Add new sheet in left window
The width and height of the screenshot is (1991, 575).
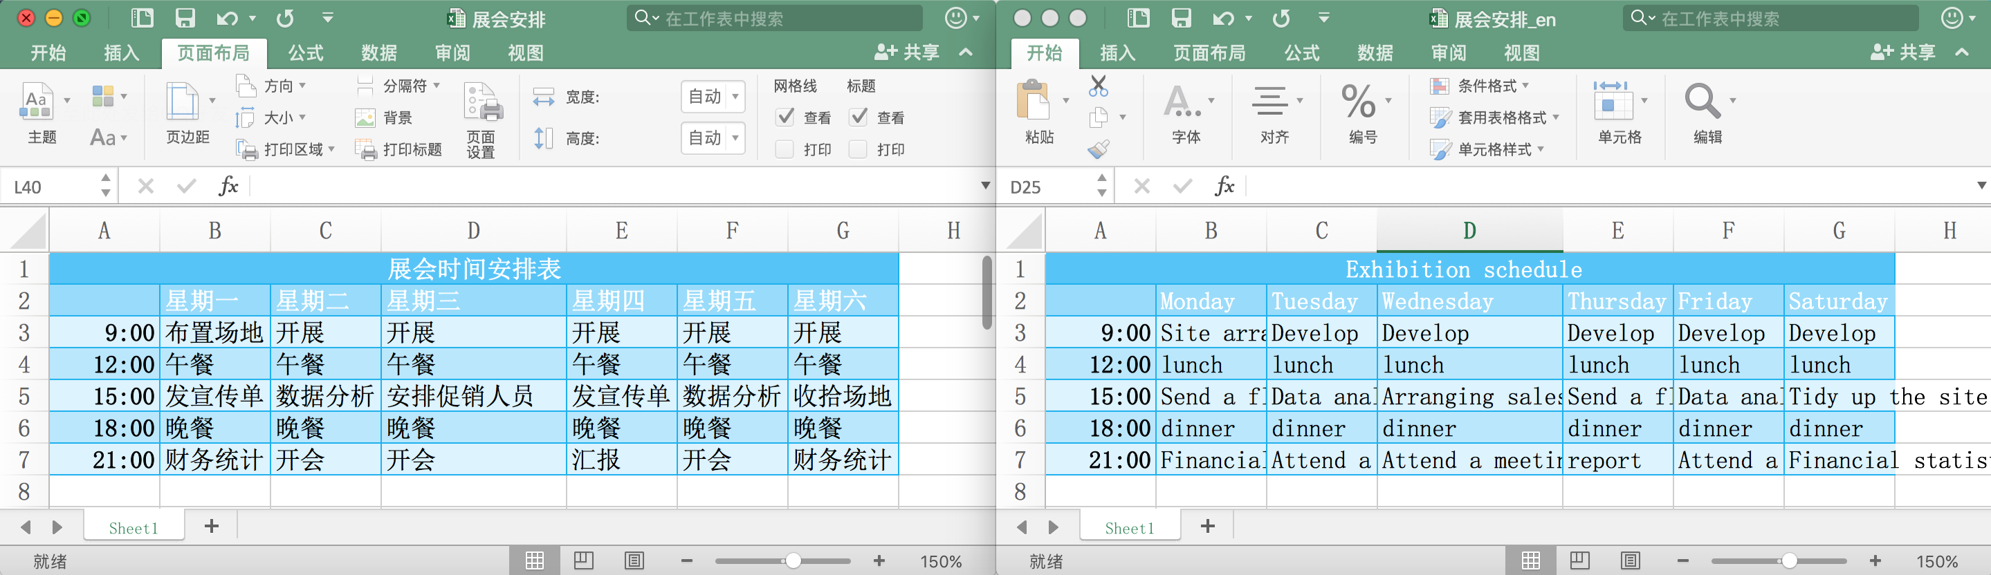(211, 527)
